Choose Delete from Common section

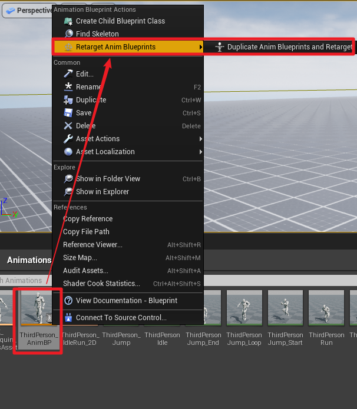click(128, 126)
